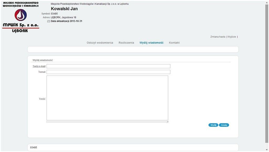Click the page scrollbar up arrow
Image resolution: width=269 pixels, height=152 pixels.
[267, 2]
